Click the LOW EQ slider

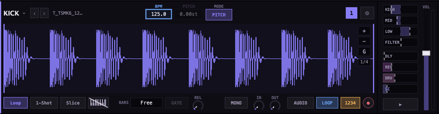point(400,31)
